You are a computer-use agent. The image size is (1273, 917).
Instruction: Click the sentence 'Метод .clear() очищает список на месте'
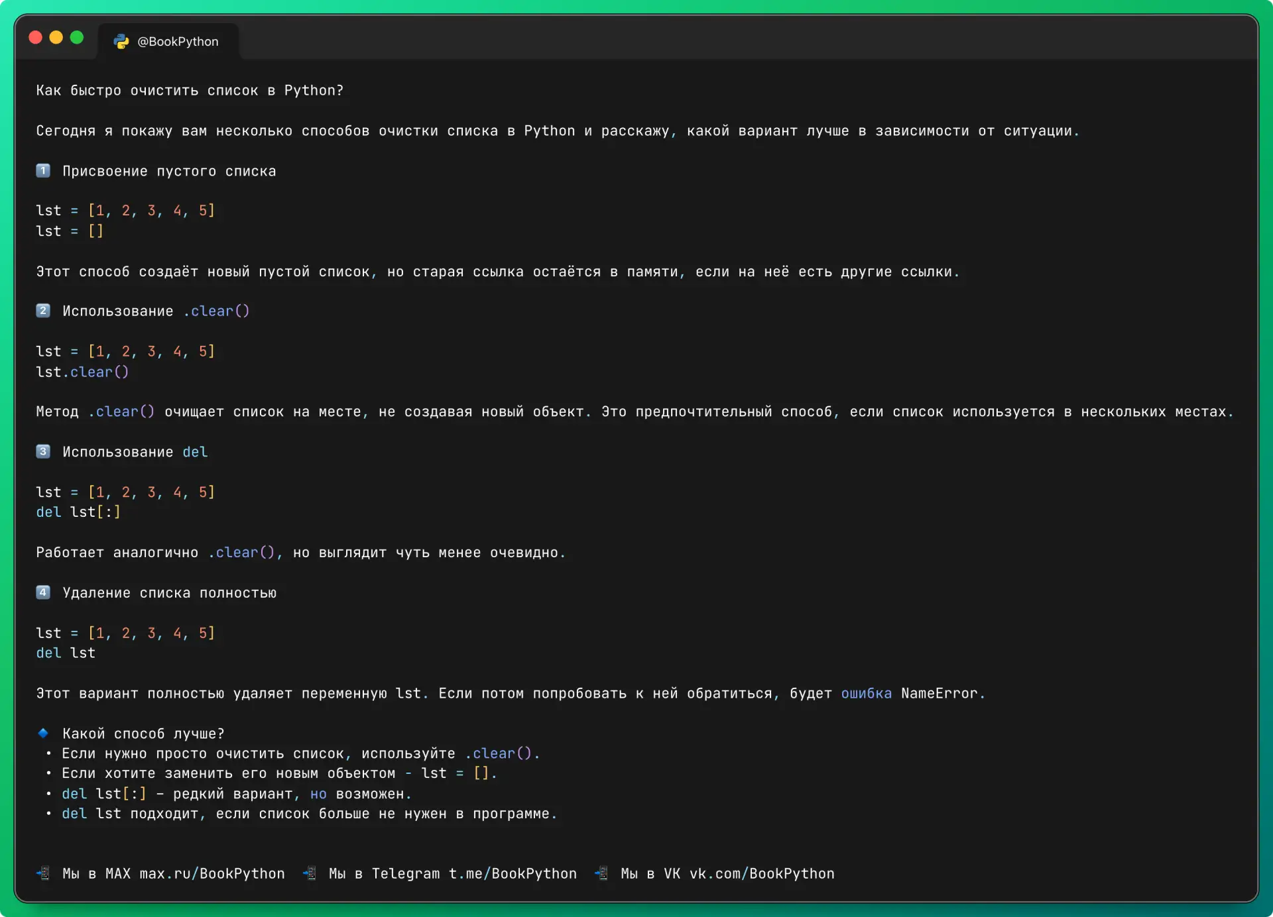[635, 412]
